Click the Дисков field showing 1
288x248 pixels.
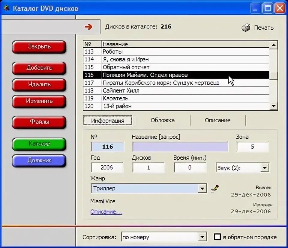tap(148, 168)
